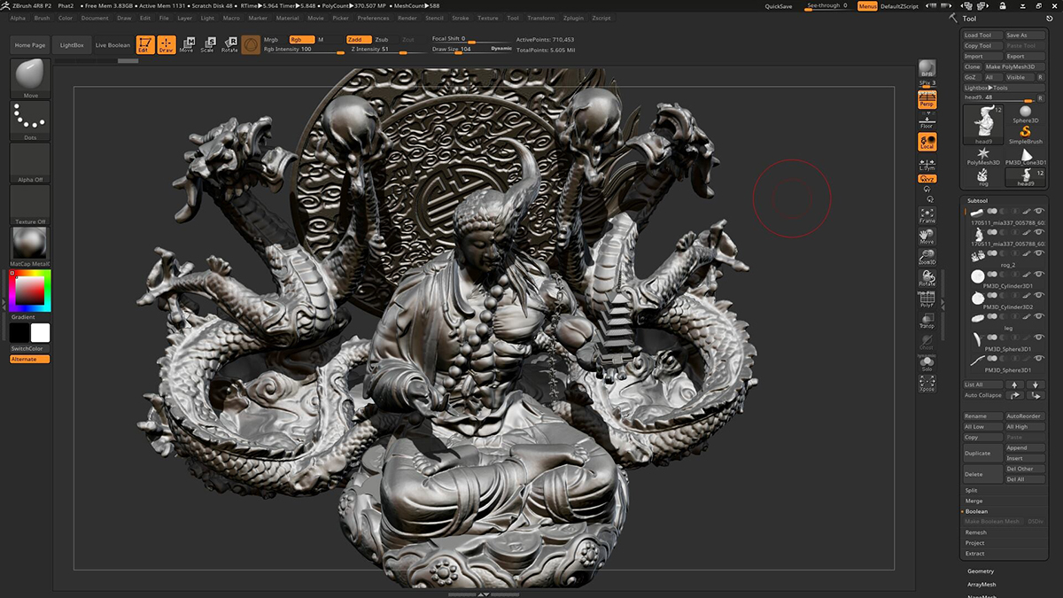1063x598 pixels.
Task: Expand the Geometry section
Action: tap(981, 571)
